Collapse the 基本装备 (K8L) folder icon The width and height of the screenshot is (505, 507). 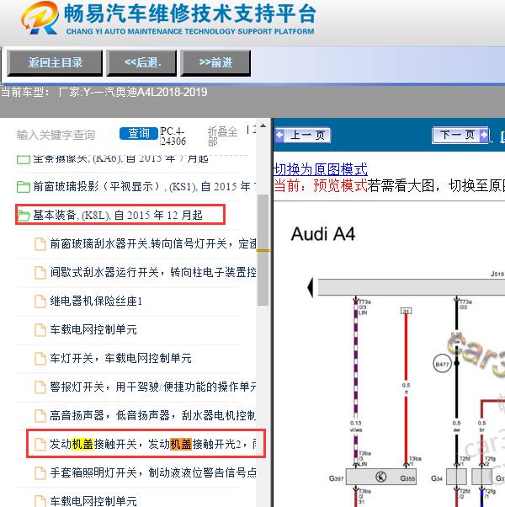click(x=24, y=216)
